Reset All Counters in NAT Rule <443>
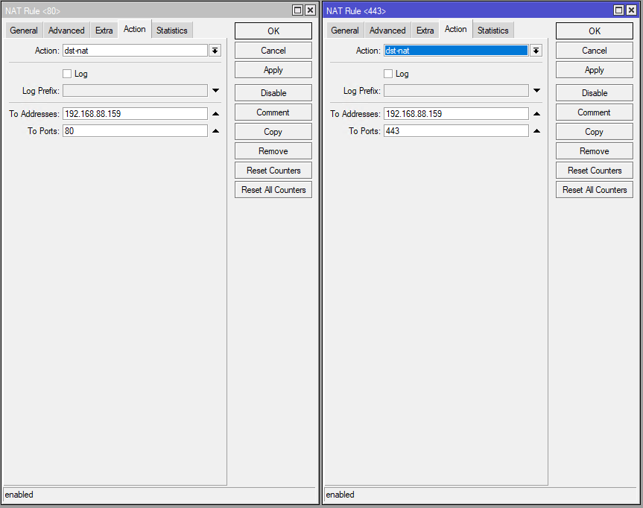 [x=595, y=190]
